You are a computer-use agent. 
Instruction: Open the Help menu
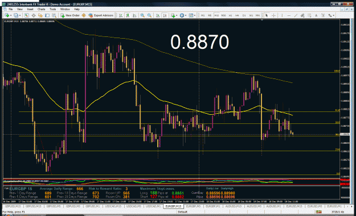click(77, 9)
